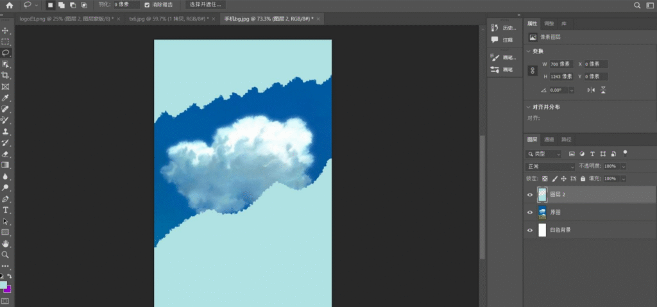Select the Object Selection tool
The height and width of the screenshot is (307, 657).
pyautogui.click(x=5, y=64)
